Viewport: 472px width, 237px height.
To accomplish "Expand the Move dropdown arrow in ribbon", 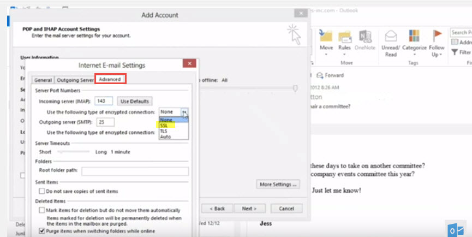I will [326, 55].
